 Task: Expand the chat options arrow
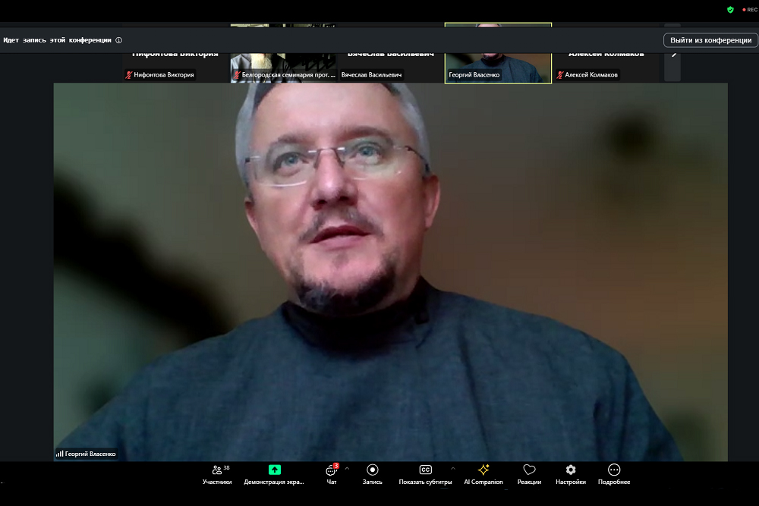pos(347,468)
